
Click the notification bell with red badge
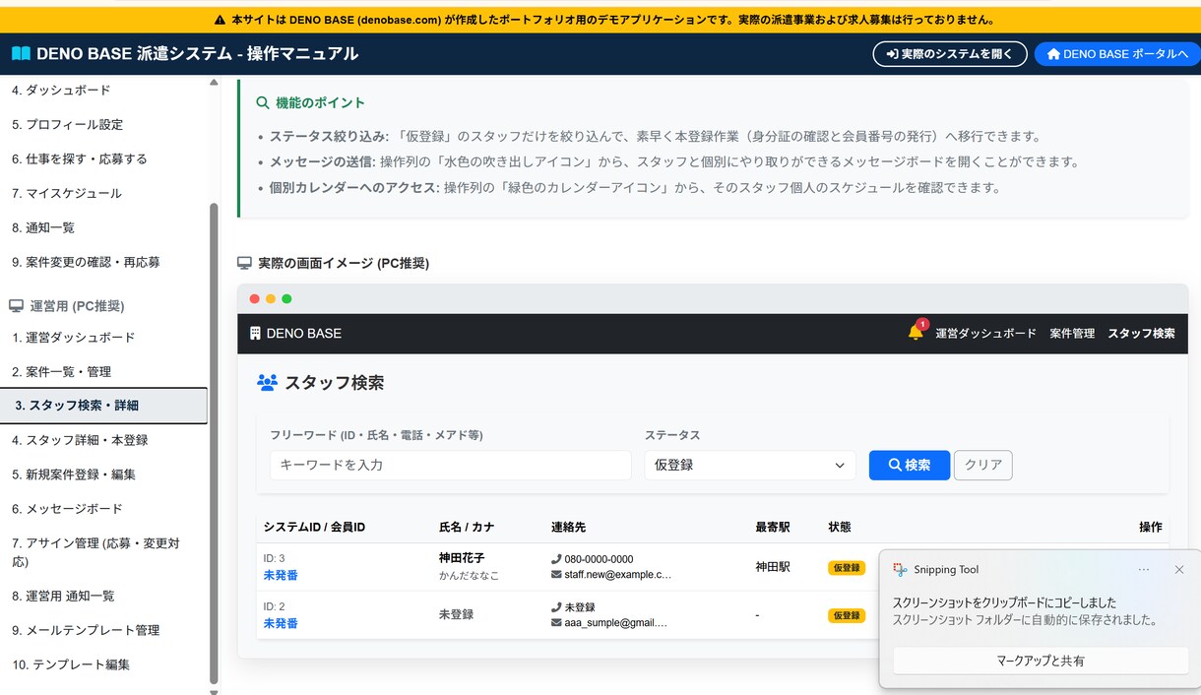point(916,332)
